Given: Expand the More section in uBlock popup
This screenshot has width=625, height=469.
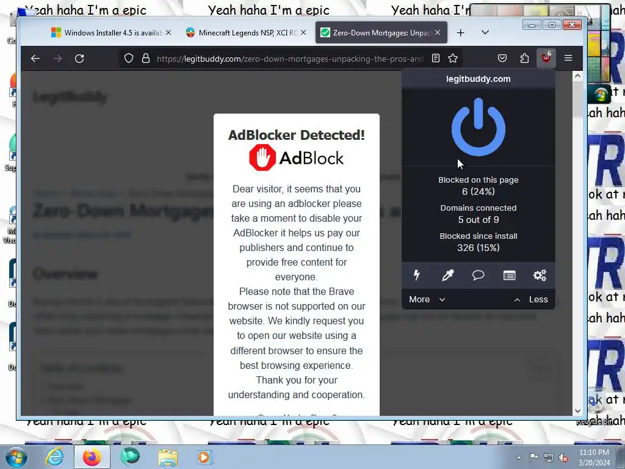Looking at the screenshot, I should [427, 299].
